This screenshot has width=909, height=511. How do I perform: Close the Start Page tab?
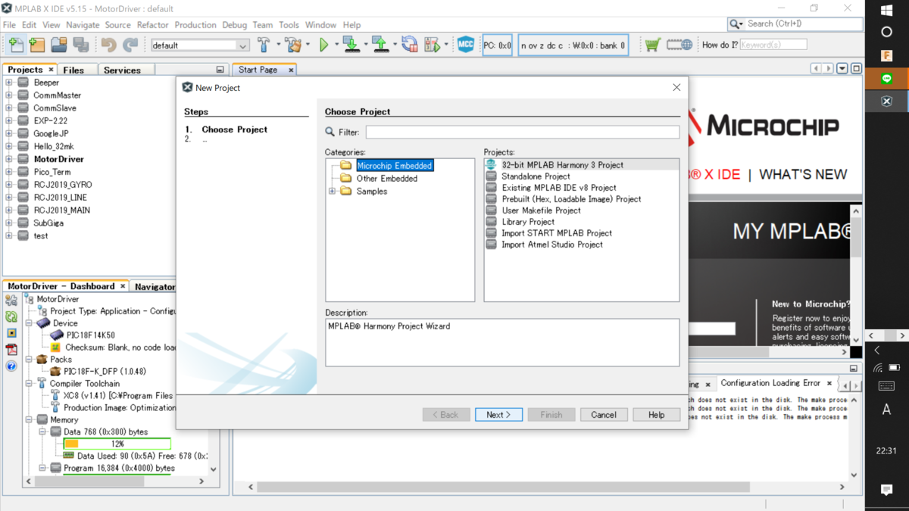[x=290, y=70]
